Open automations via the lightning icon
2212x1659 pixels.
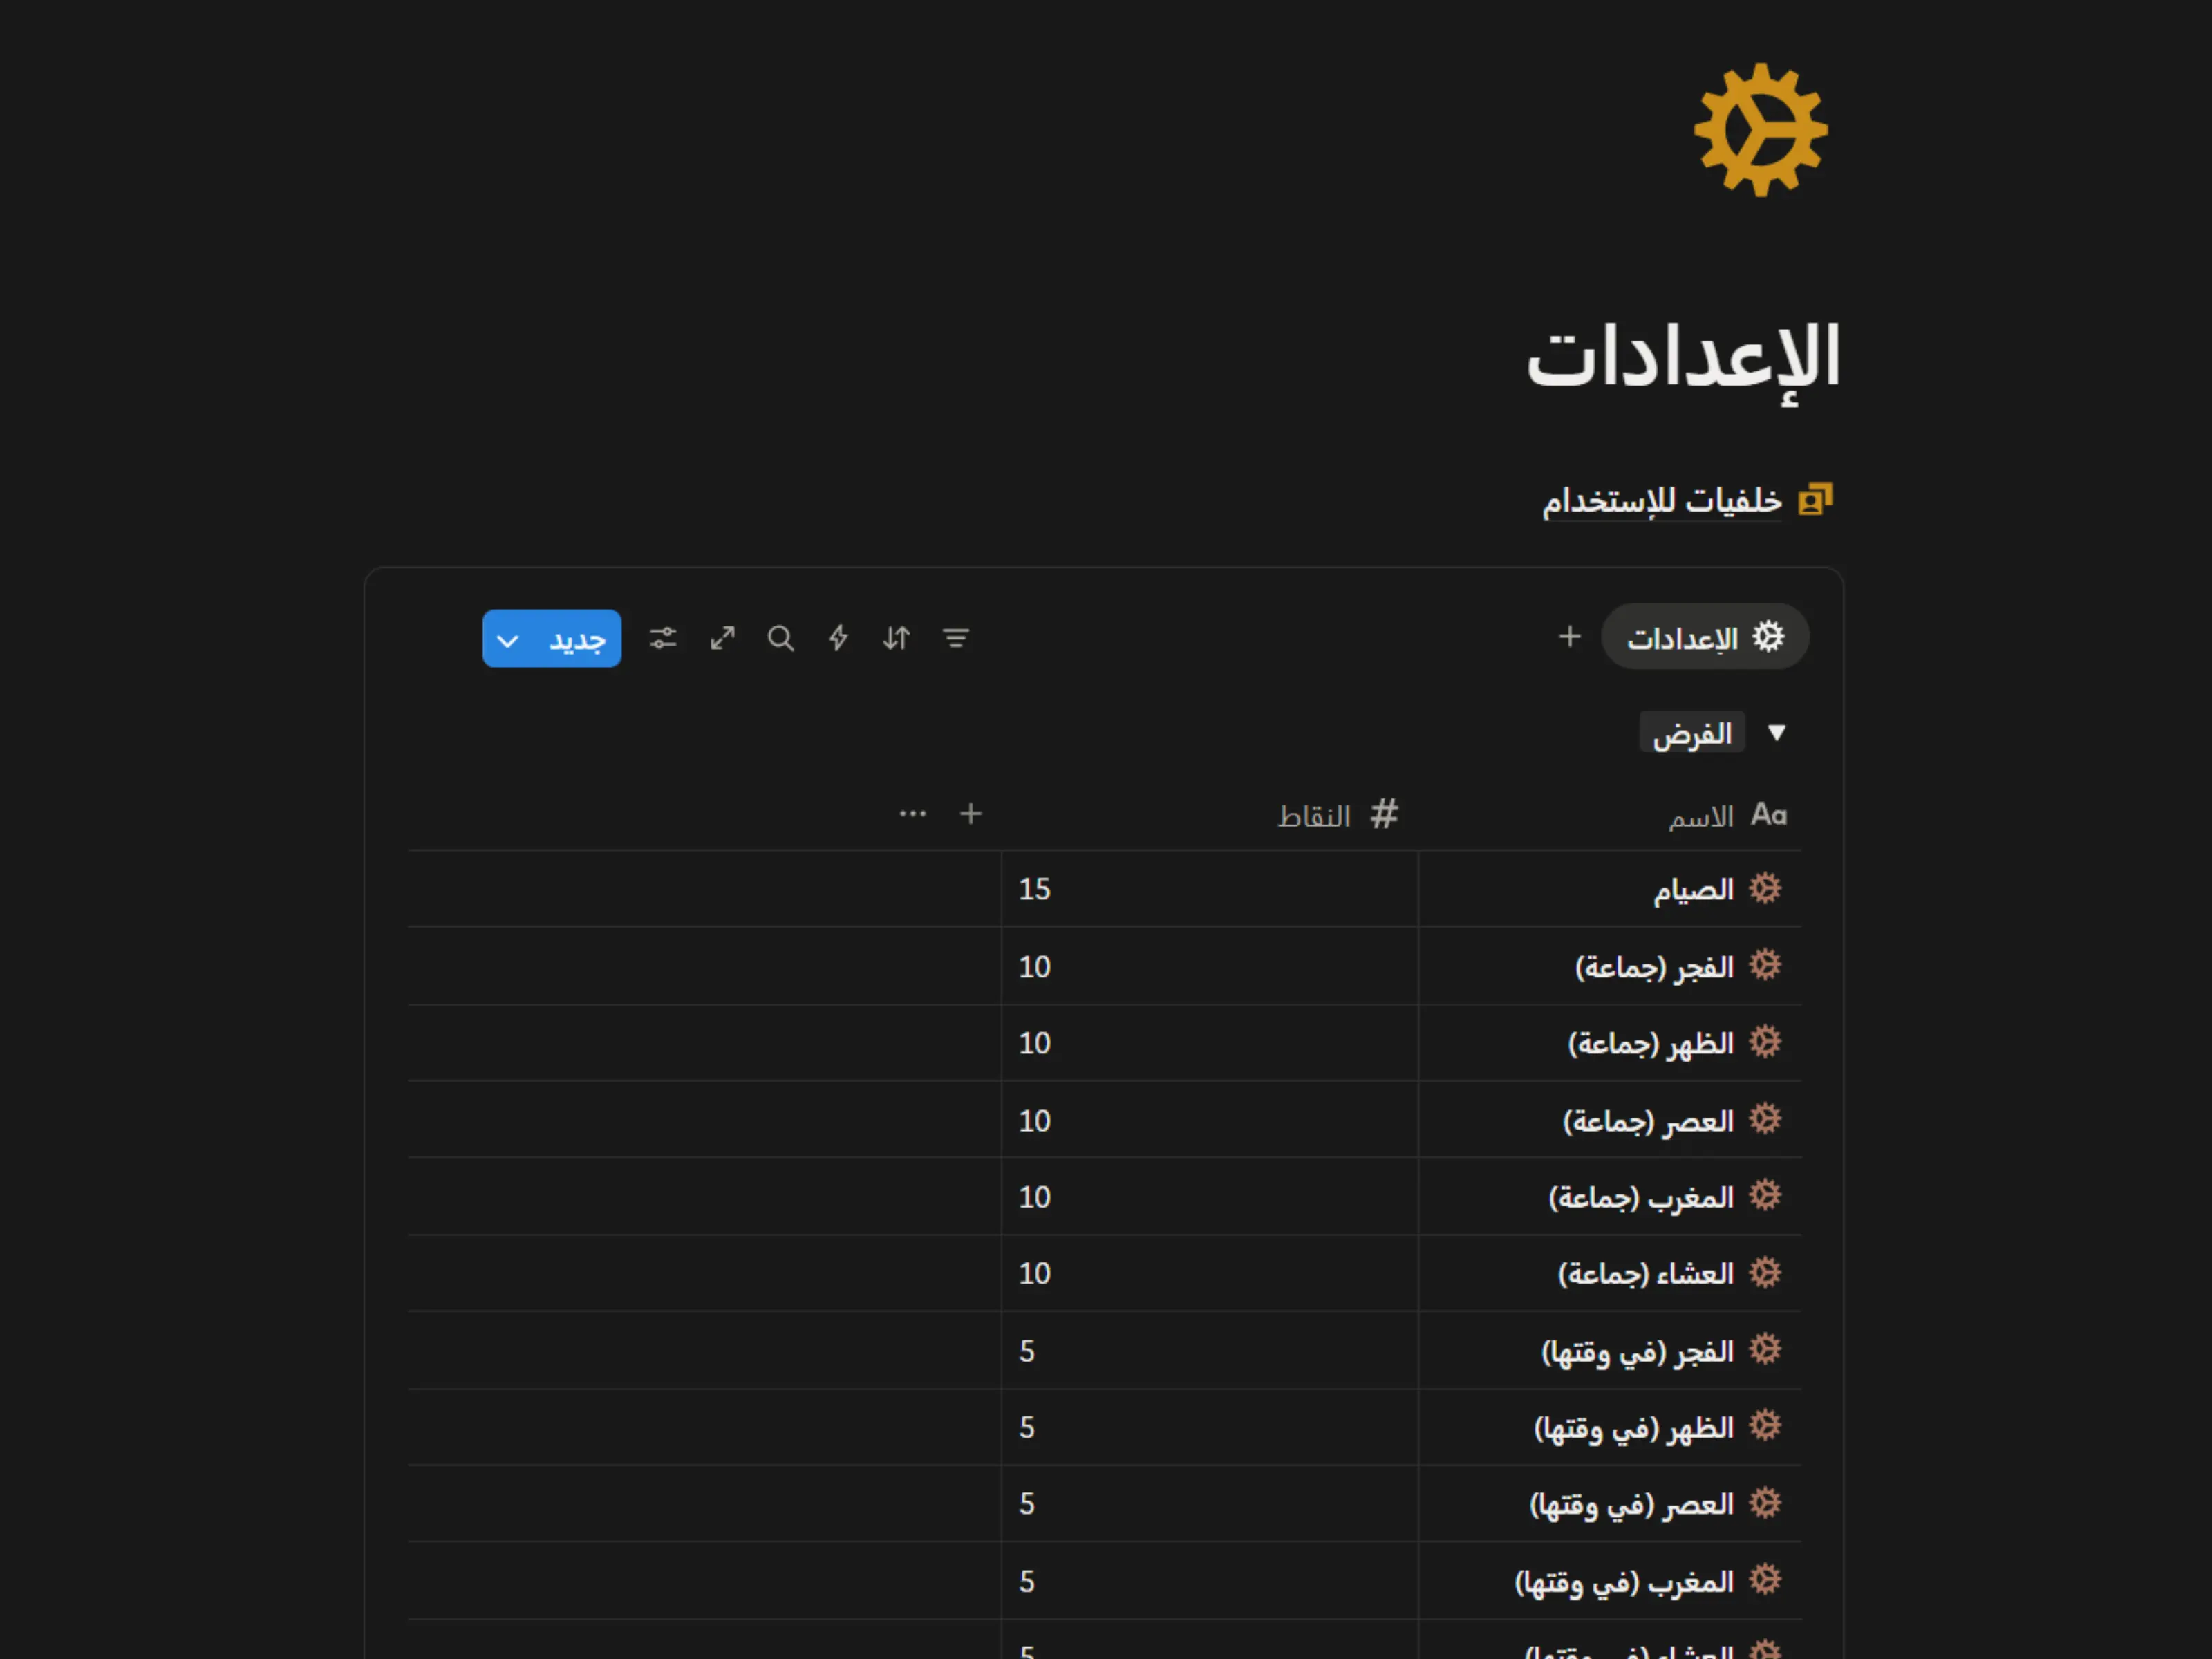tap(838, 638)
